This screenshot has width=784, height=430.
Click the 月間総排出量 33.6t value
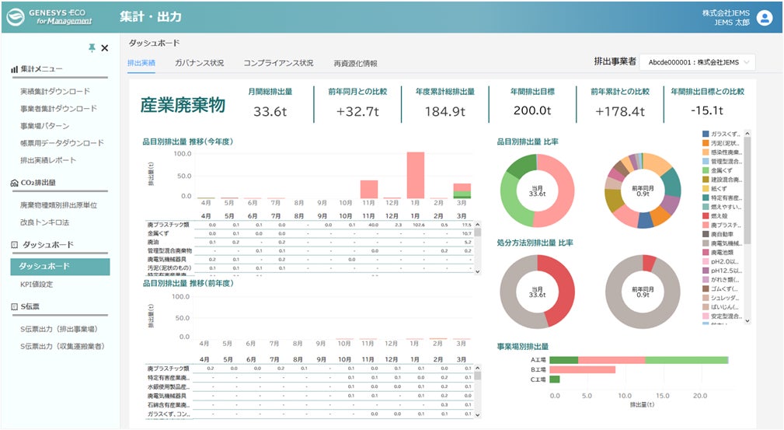[270, 111]
